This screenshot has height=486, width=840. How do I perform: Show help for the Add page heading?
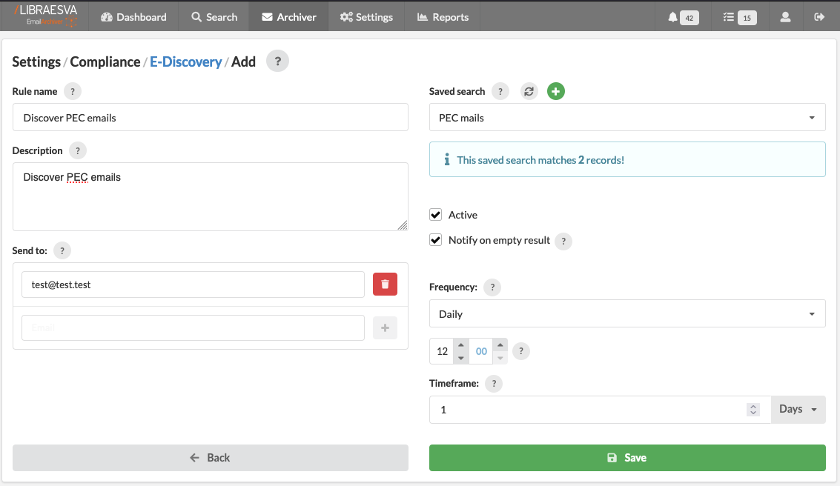tap(277, 61)
